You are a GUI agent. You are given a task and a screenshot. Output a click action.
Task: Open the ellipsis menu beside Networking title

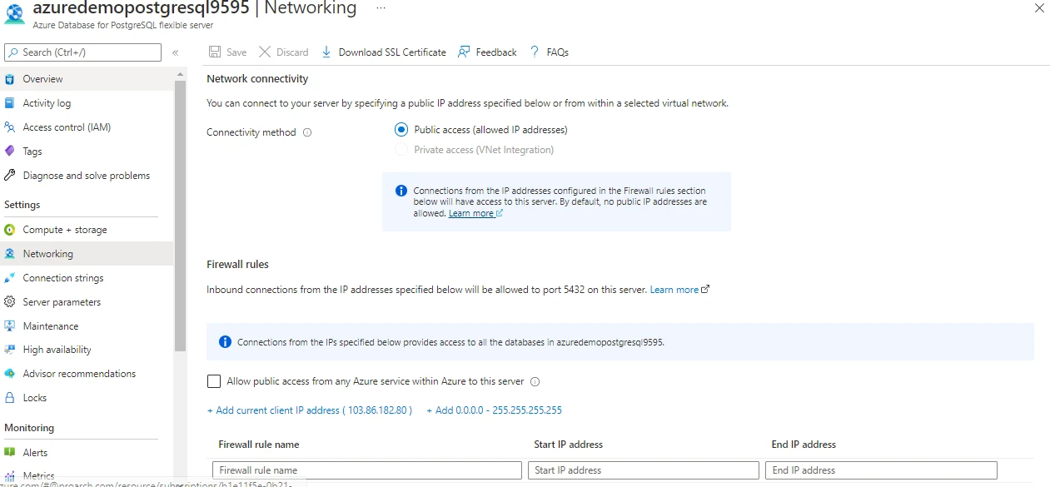(380, 7)
